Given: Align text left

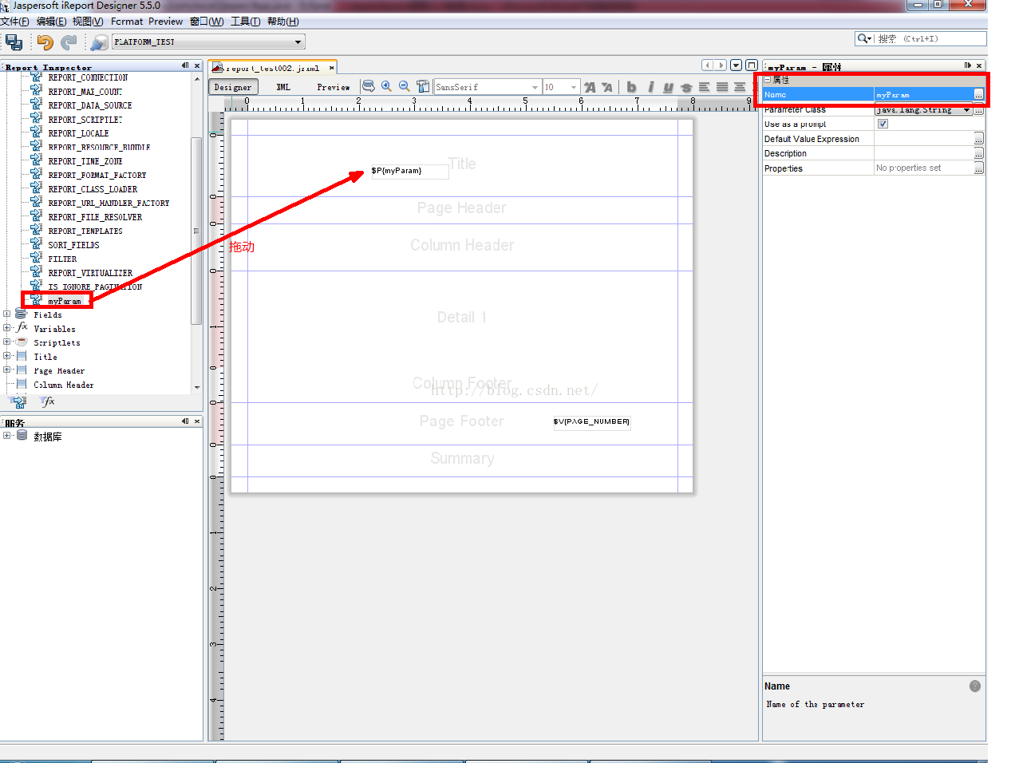Looking at the screenshot, I should 705,87.
